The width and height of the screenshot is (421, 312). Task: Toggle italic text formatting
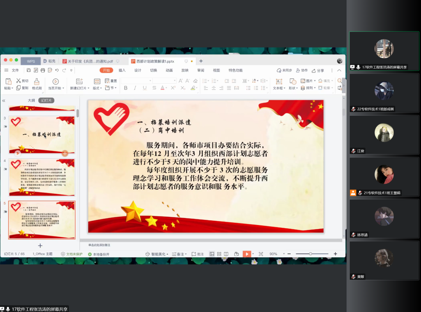[135, 88]
